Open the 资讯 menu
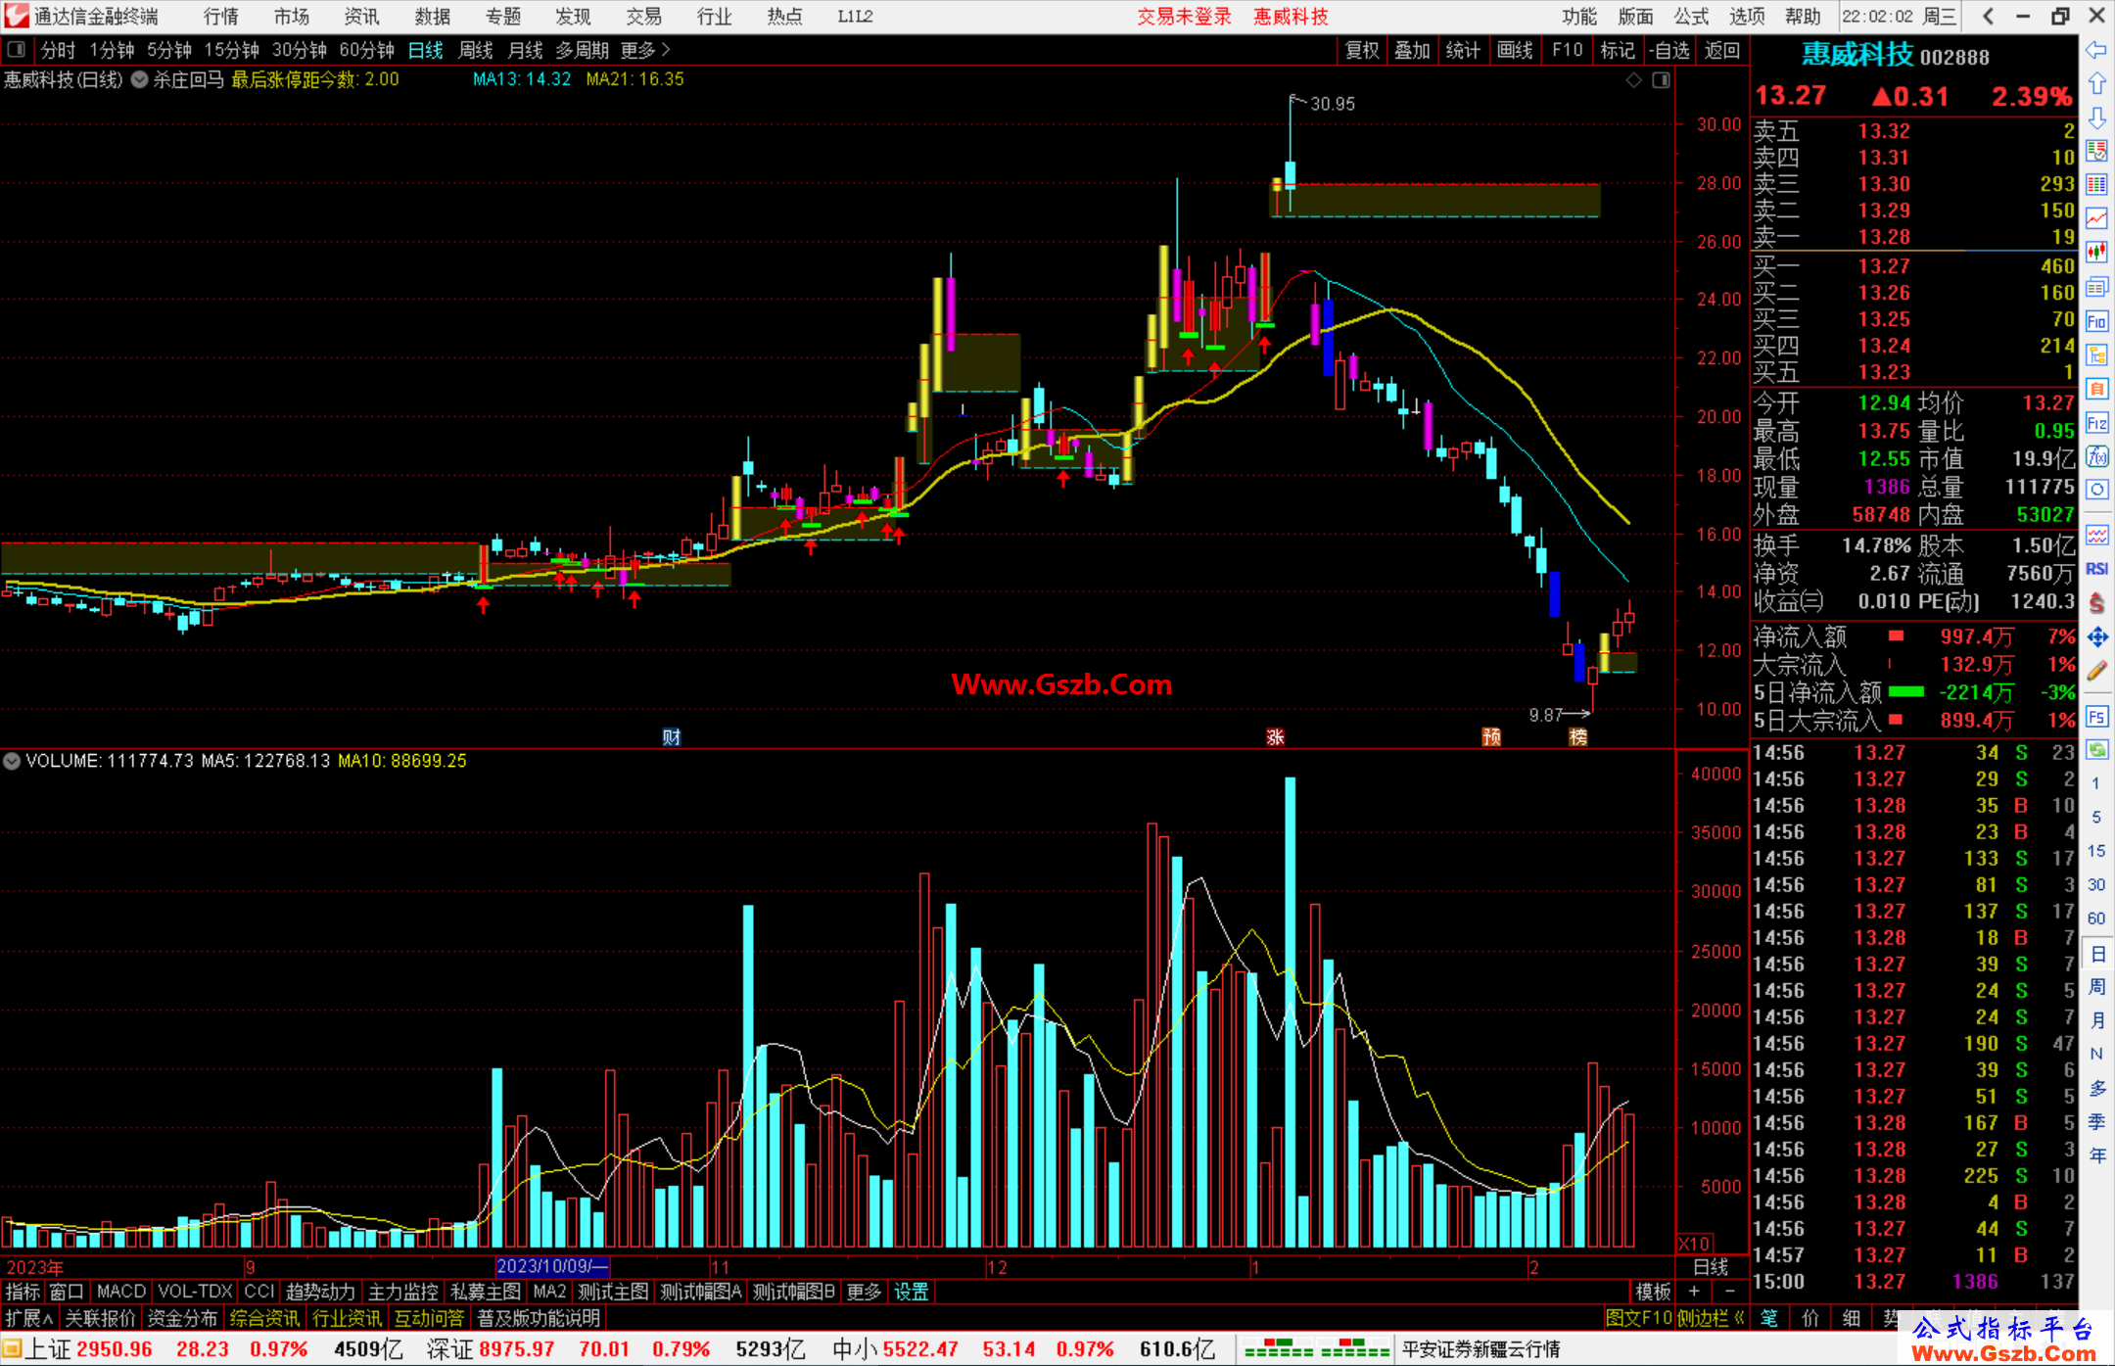2115x1366 pixels. pyautogui.click(x=361, y=17)
